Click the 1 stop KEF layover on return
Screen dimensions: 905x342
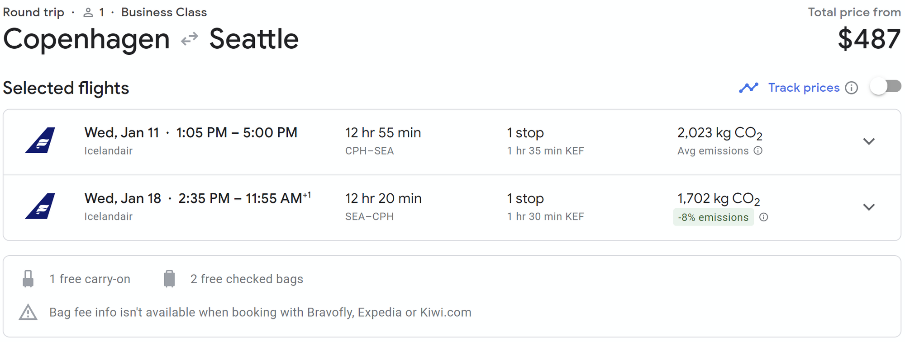click(x=545, y=207)
